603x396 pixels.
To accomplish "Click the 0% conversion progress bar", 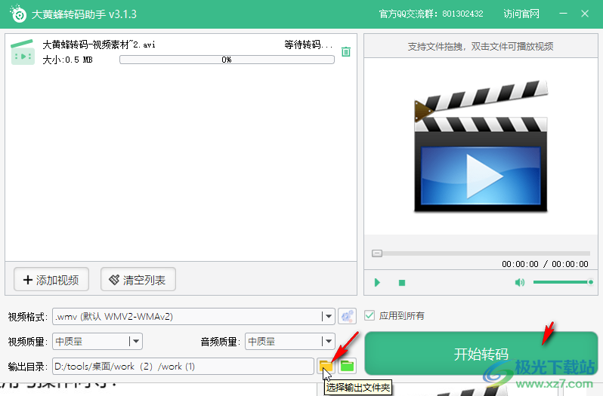I will pyautogui.click(x=227, y=60).
